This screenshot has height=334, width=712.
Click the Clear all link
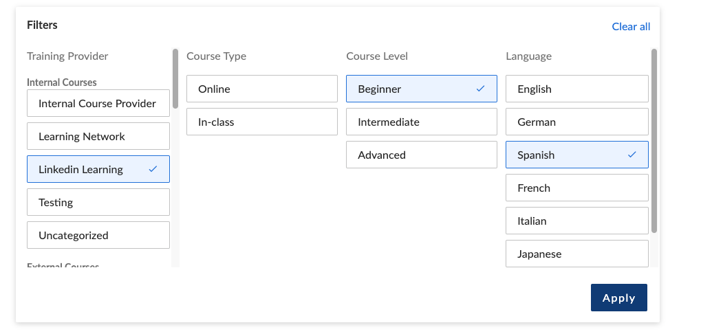(x=631, y=26)
